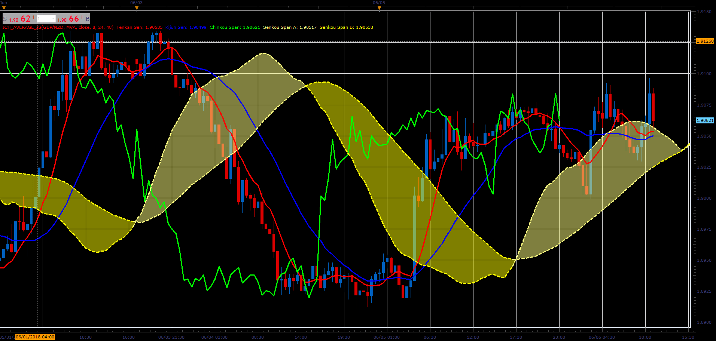Click the Tenkan Sen value label

[x=140, y=27]
